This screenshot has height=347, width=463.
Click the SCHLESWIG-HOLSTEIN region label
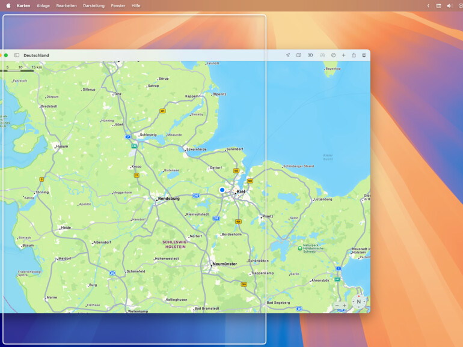click(175, 244)
